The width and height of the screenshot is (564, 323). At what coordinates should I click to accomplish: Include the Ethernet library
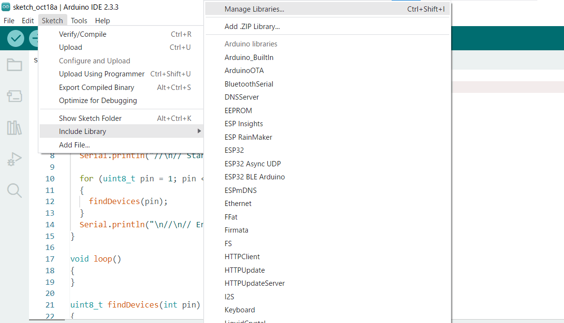click(327, 204)
